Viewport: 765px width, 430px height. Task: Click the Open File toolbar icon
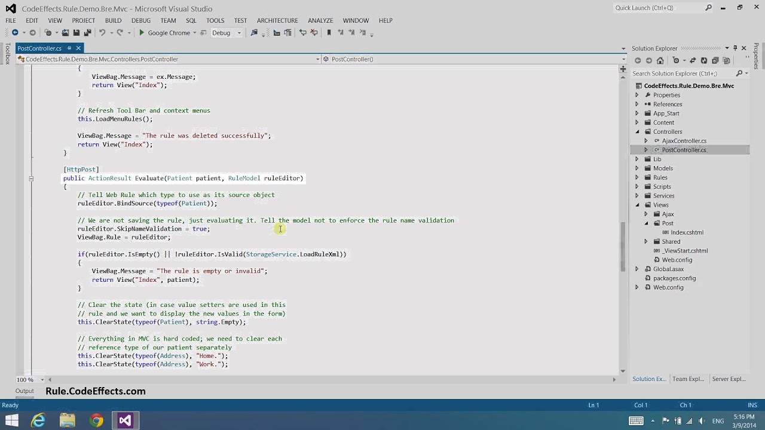(x=65, y=33)
